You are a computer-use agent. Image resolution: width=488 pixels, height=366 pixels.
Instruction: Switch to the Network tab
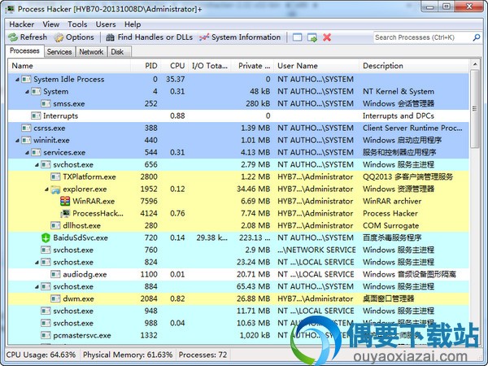pyautogui.click(x=91, y=52)
